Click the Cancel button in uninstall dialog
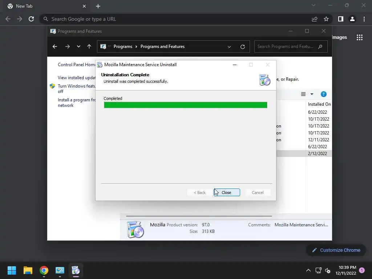Viewport: 372px width, 279px height. (x=258, y=193)
